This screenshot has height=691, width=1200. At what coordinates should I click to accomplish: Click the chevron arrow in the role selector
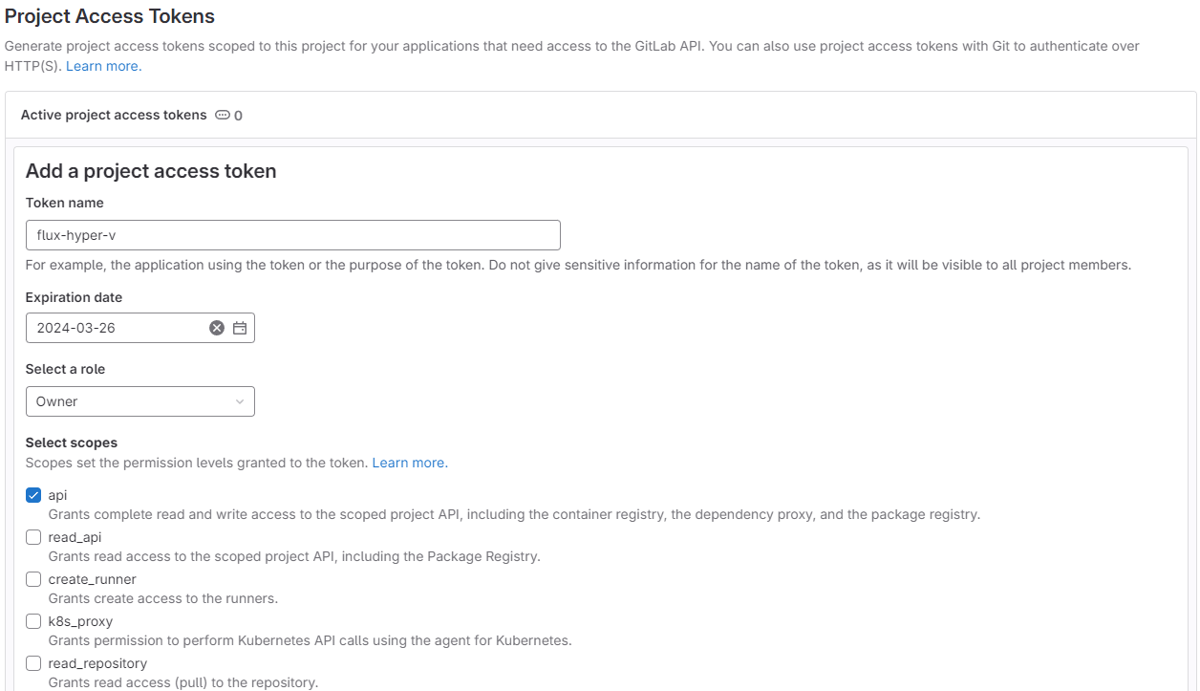(x=240, y=401)
